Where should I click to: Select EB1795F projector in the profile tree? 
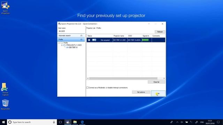(73, 48)
